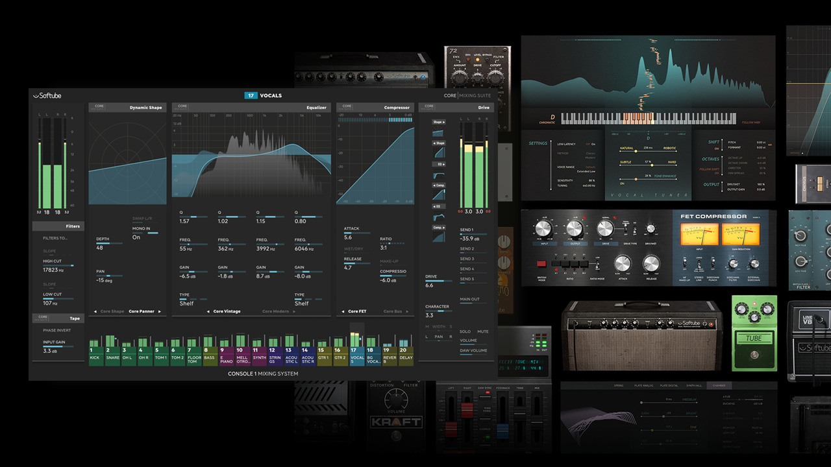Image resolution: width=831 pixels, height=467 pixels.
Task: Click the INPUT knob on FET Compressor
Action: point(543,228)
